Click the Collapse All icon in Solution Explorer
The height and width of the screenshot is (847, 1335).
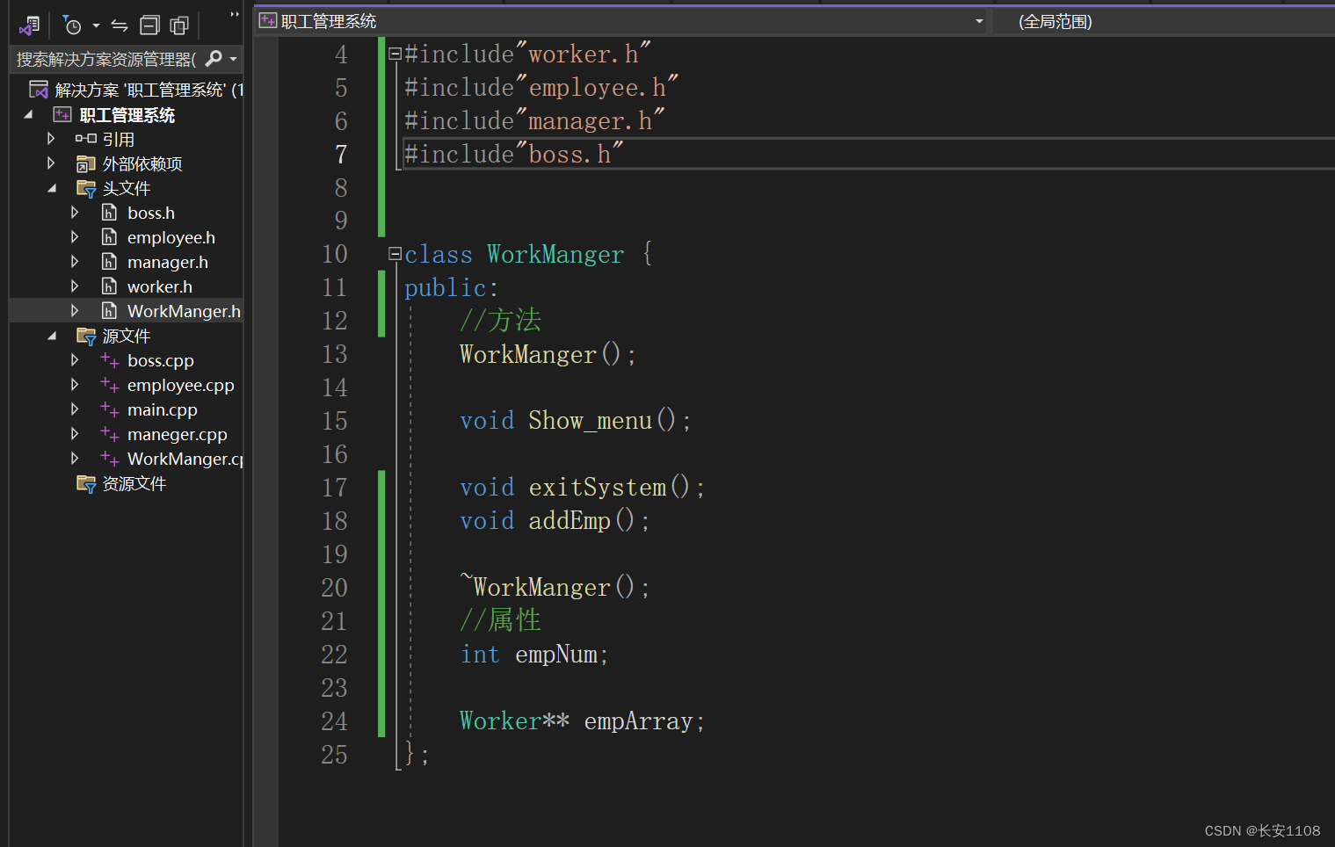[x=150, y=25]
